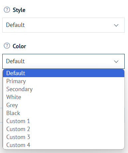Open the Style dropdown

64,25
